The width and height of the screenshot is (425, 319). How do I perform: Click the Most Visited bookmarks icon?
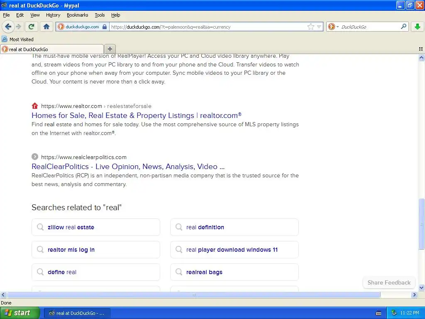pyautogui.click(x=5, y=39)
